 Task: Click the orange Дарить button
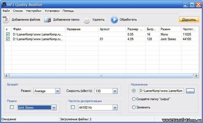[189, 20]
